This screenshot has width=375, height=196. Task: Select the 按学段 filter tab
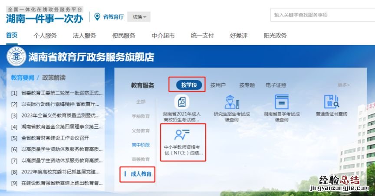[189, 85]
